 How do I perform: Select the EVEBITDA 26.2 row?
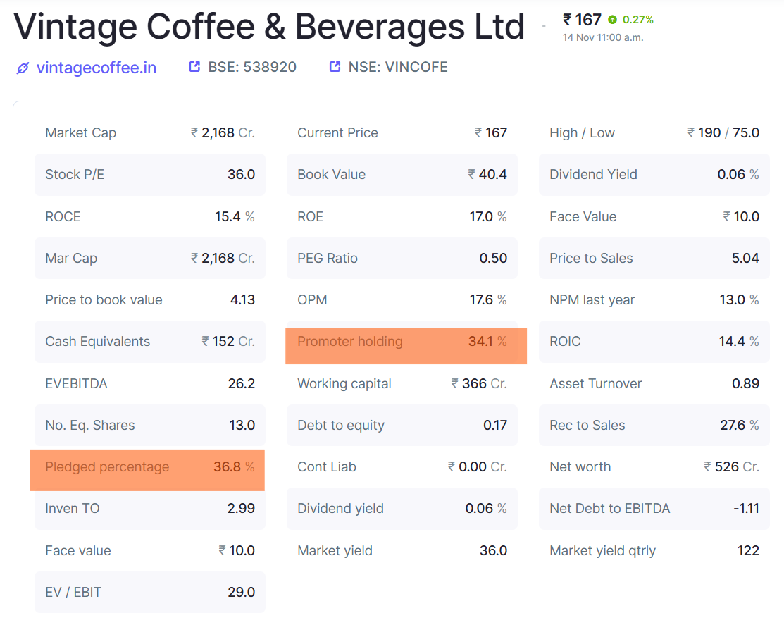coord(150,383)
